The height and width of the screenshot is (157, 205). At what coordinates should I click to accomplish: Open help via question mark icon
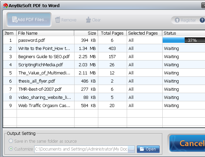click(x=202, y=20)
